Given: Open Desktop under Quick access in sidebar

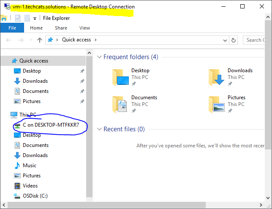Looking at the screenshot, I should point(32,71).
